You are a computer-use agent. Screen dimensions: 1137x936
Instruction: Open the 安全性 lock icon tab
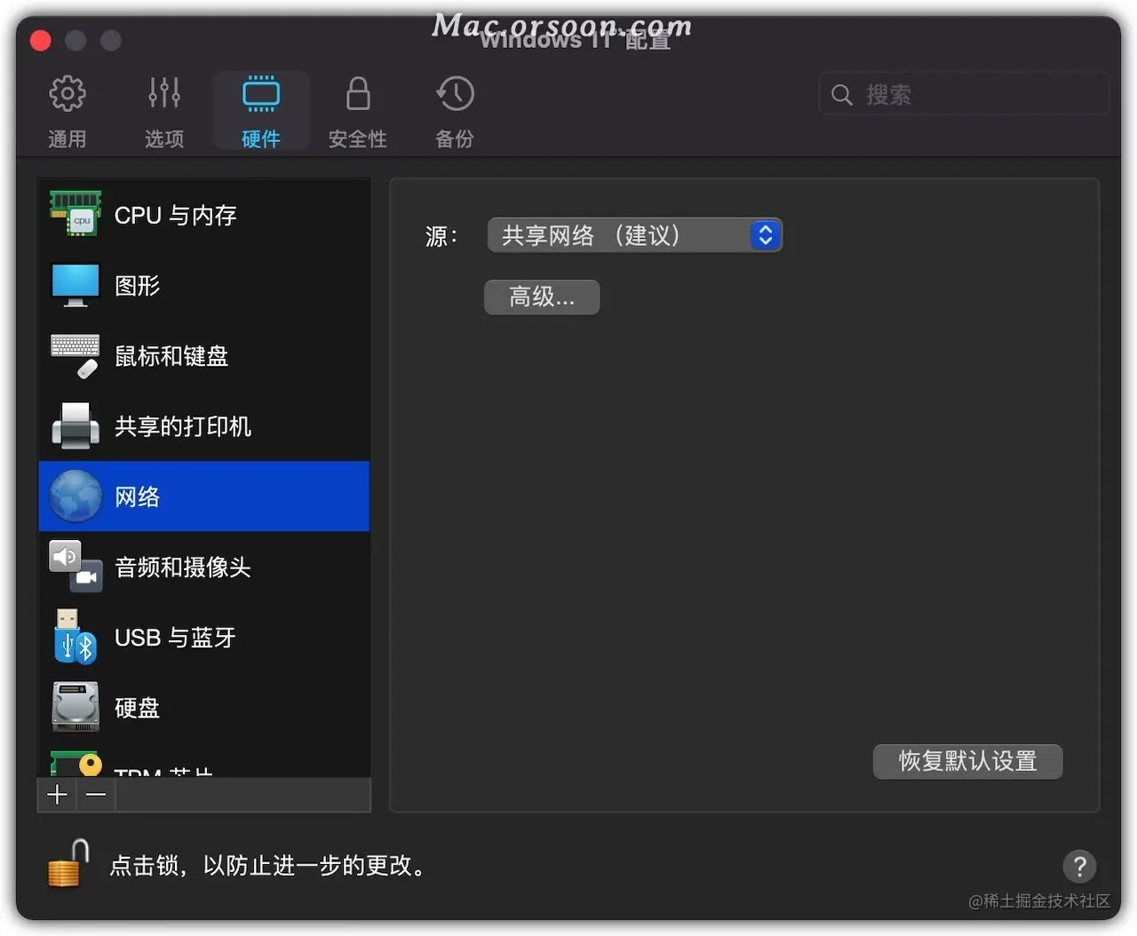(358, 93)
